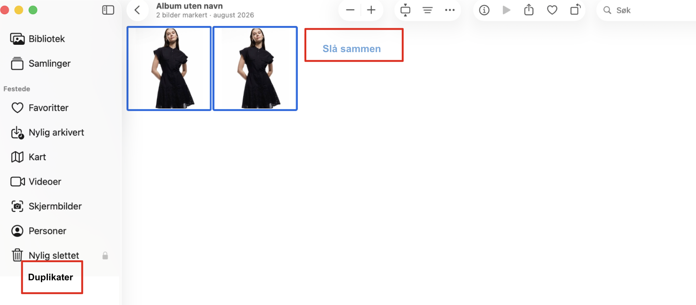Click the Festede section header
Viewport: 696px width, 305px height.
(17, 89)
